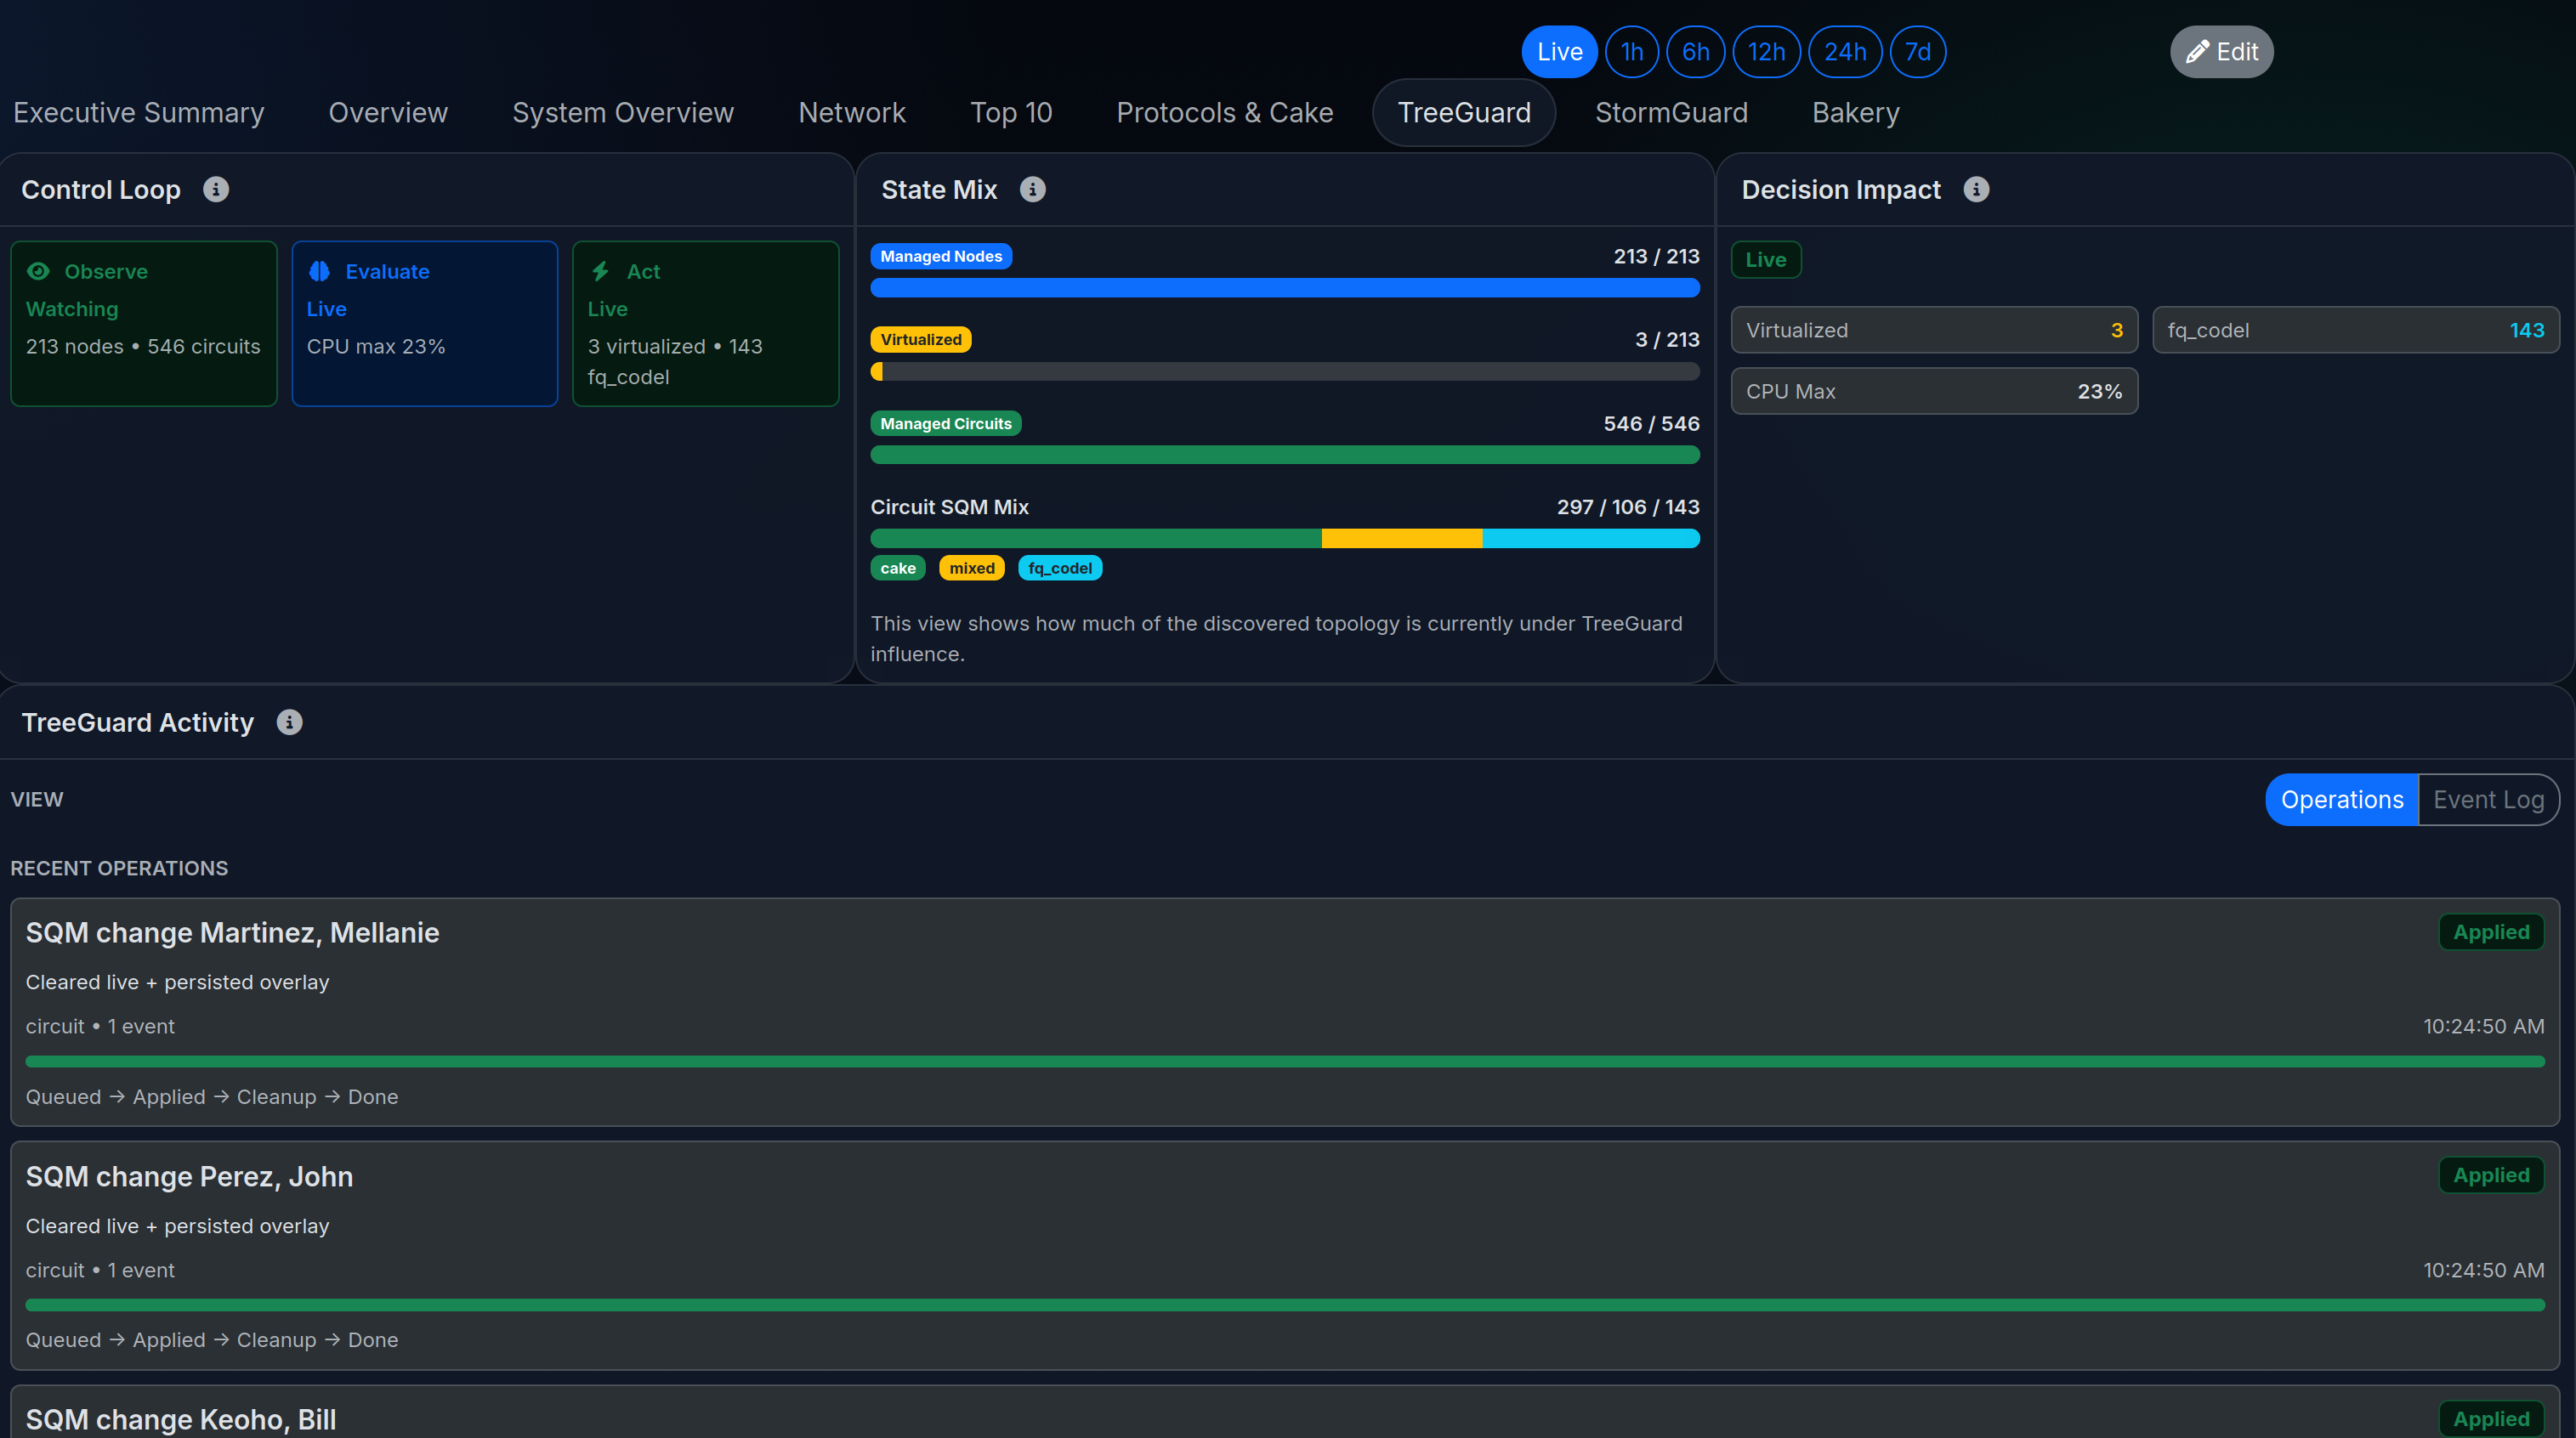Click the Live badge in Decision Impact
Screen dimensions: 2576x1438
click(x=1766, y=260)
